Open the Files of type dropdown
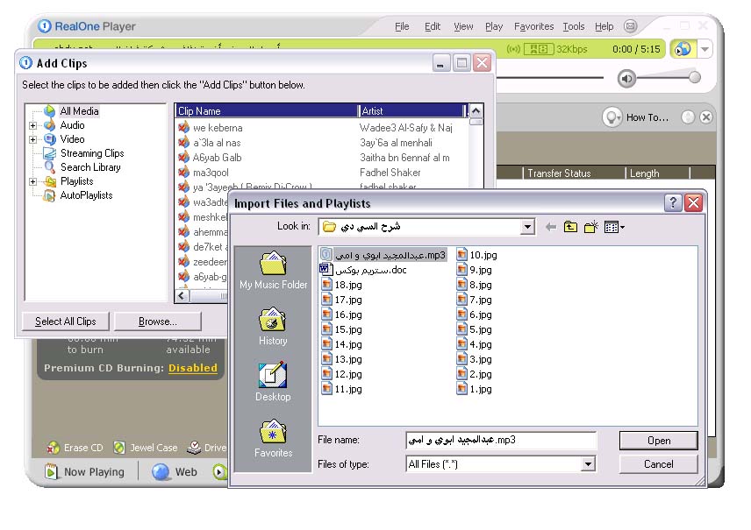The height and width of the screenshot is (530, 751). (x=588, y=463)
